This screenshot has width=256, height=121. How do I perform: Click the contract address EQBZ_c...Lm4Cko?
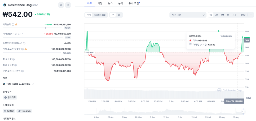coord(21,84)
